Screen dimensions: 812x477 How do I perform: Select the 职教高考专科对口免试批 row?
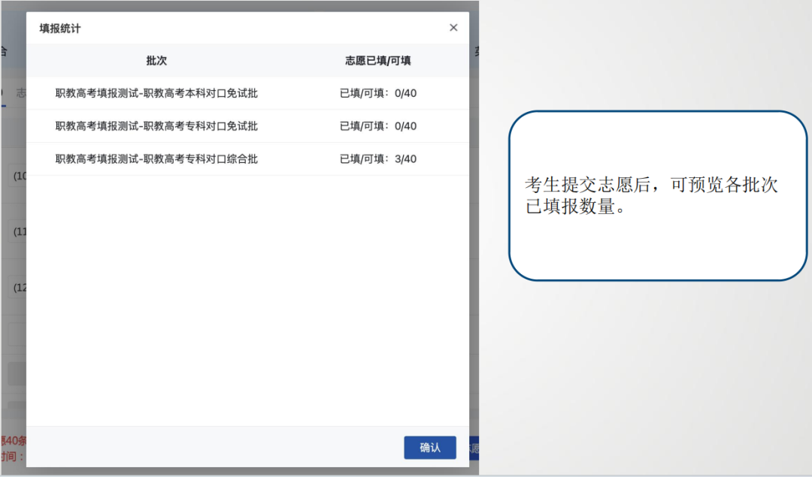[156, 126]
